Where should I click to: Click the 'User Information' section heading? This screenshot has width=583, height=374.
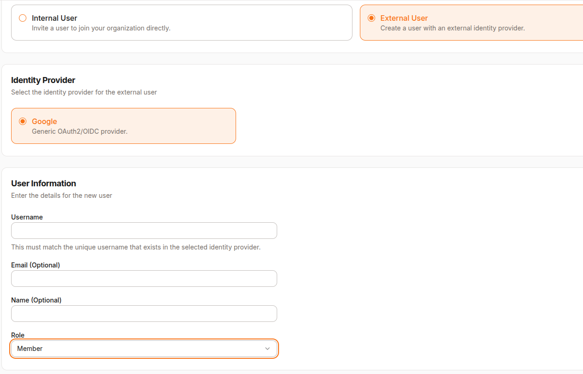pyautogui.click(x=43, y=183)
